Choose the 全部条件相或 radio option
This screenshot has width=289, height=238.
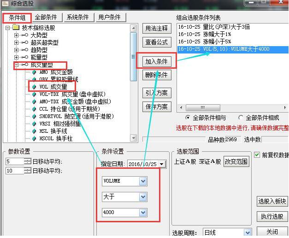click(241, 118)
